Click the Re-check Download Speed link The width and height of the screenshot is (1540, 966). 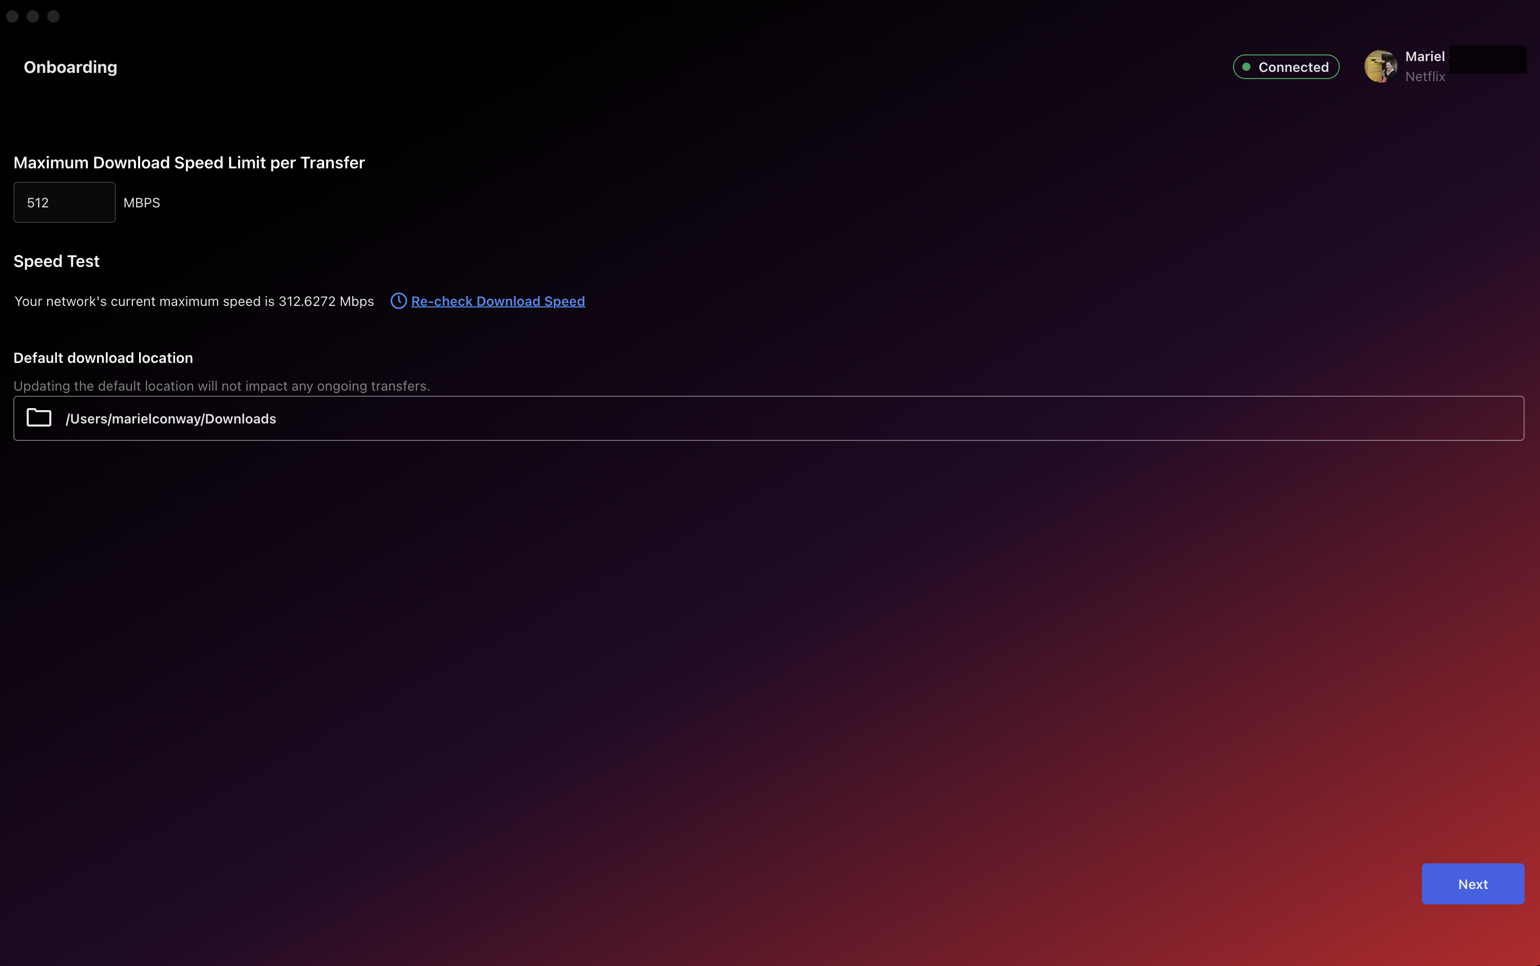click(x=497, y=300)
